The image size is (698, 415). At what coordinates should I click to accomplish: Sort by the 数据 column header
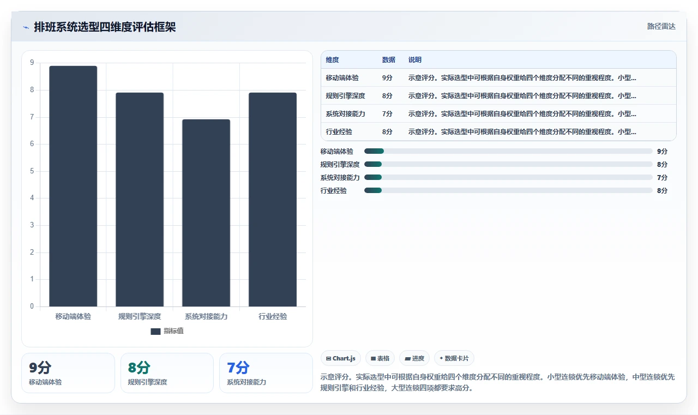pos(389,60)
